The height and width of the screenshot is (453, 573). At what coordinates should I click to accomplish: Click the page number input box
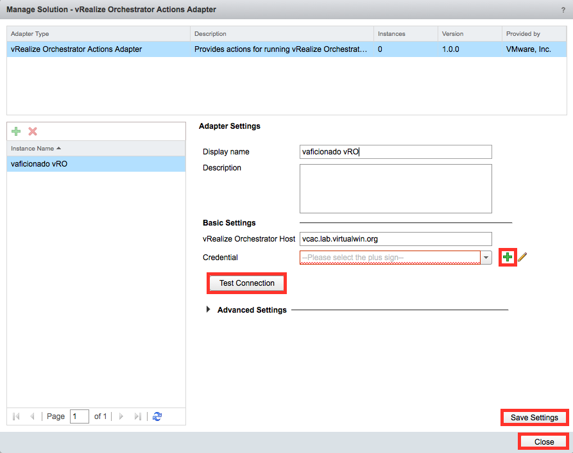click(x=80, y=416)
